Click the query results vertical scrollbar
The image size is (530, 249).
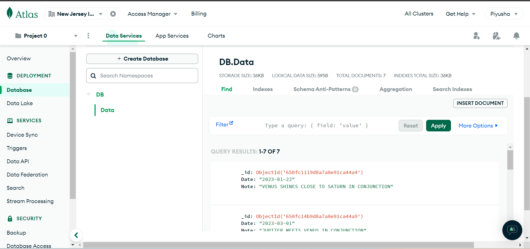[x=510, y=160]
